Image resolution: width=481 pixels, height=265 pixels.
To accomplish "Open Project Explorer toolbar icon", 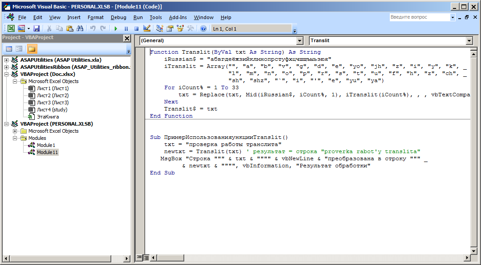I will pyautogui.click(x=159, y=28).
